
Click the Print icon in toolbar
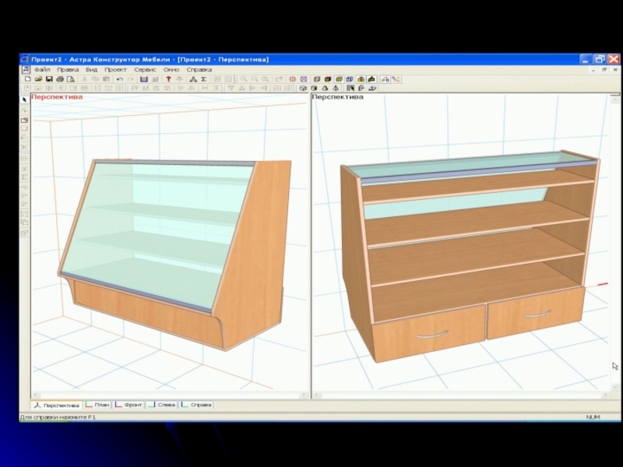pos(59,79)
